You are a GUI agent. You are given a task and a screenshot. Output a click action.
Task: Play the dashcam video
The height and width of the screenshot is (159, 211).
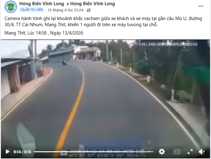point(7,152)
